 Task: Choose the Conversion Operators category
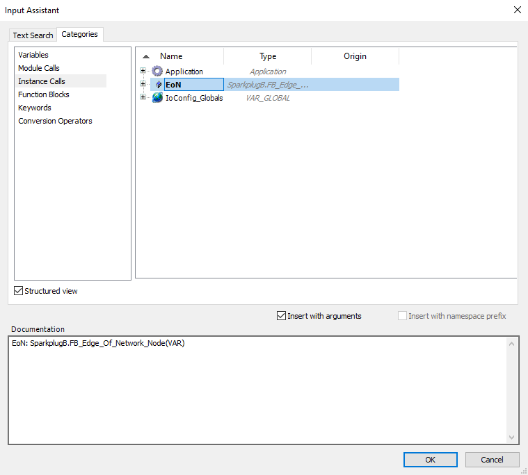55,121
